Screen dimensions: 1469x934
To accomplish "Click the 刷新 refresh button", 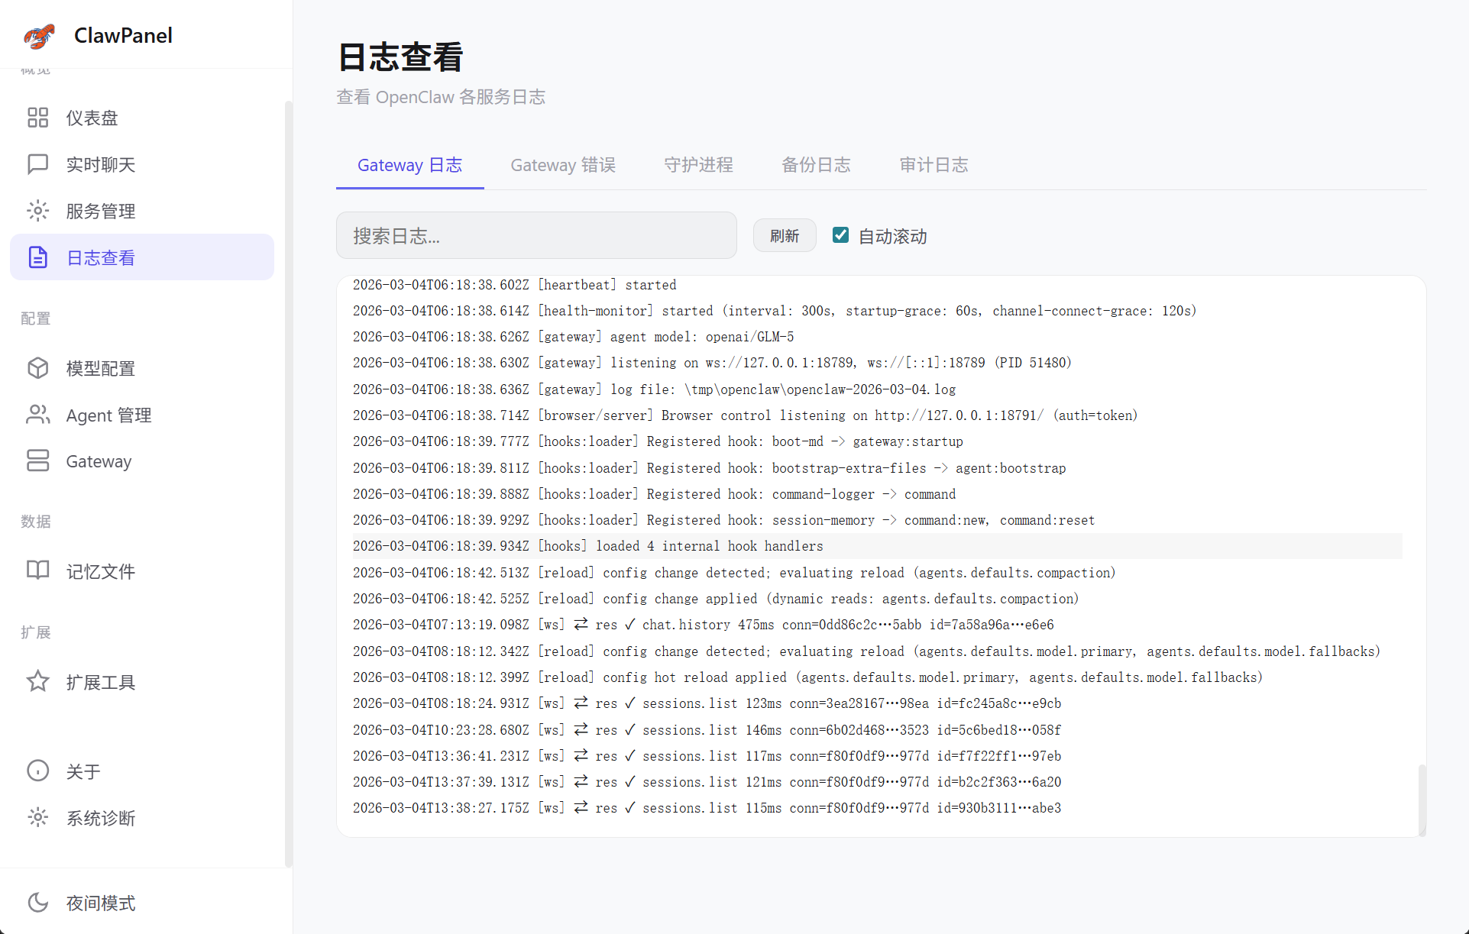I will [784, 235].
